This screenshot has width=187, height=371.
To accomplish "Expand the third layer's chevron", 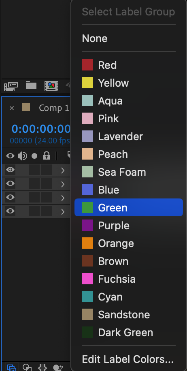I will [63, 198].
